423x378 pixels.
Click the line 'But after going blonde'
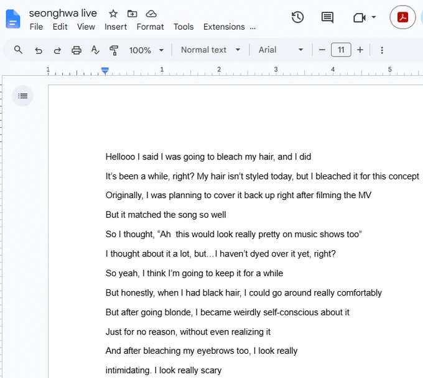point(228,312)
